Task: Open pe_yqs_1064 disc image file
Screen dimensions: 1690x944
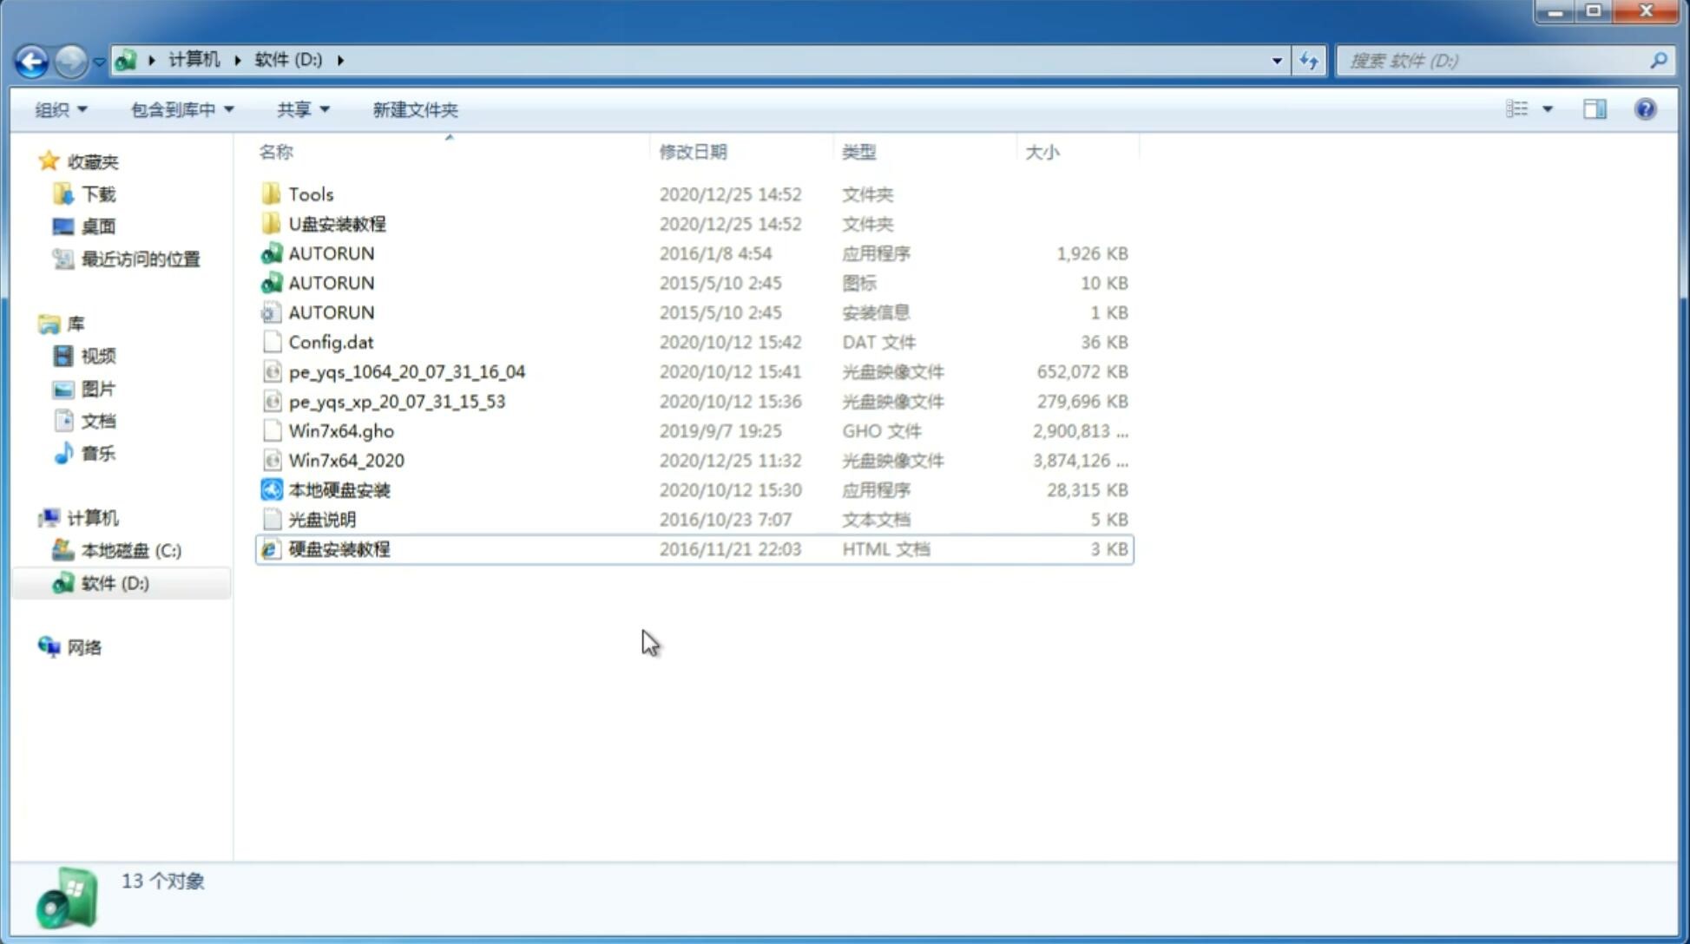Action: [x=406, y=371]
